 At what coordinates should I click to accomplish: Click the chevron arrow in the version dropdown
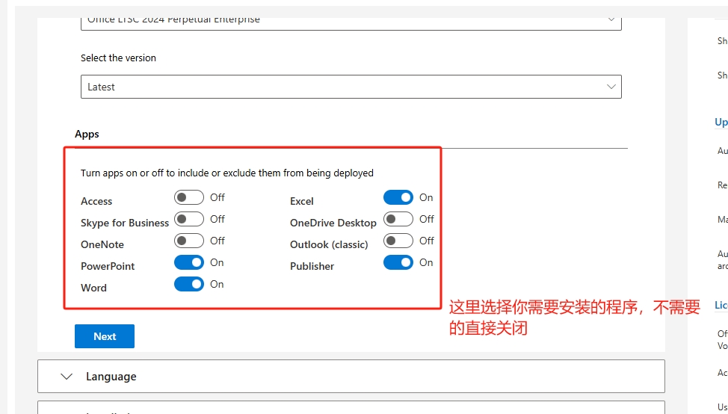(x=611, y=87)
